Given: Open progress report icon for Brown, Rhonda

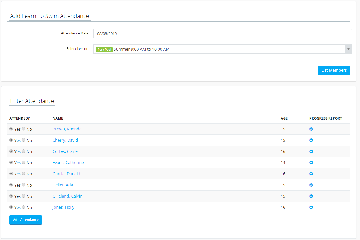Looking at the screenshot, I should pyautogui.click(x=311, y=129).
